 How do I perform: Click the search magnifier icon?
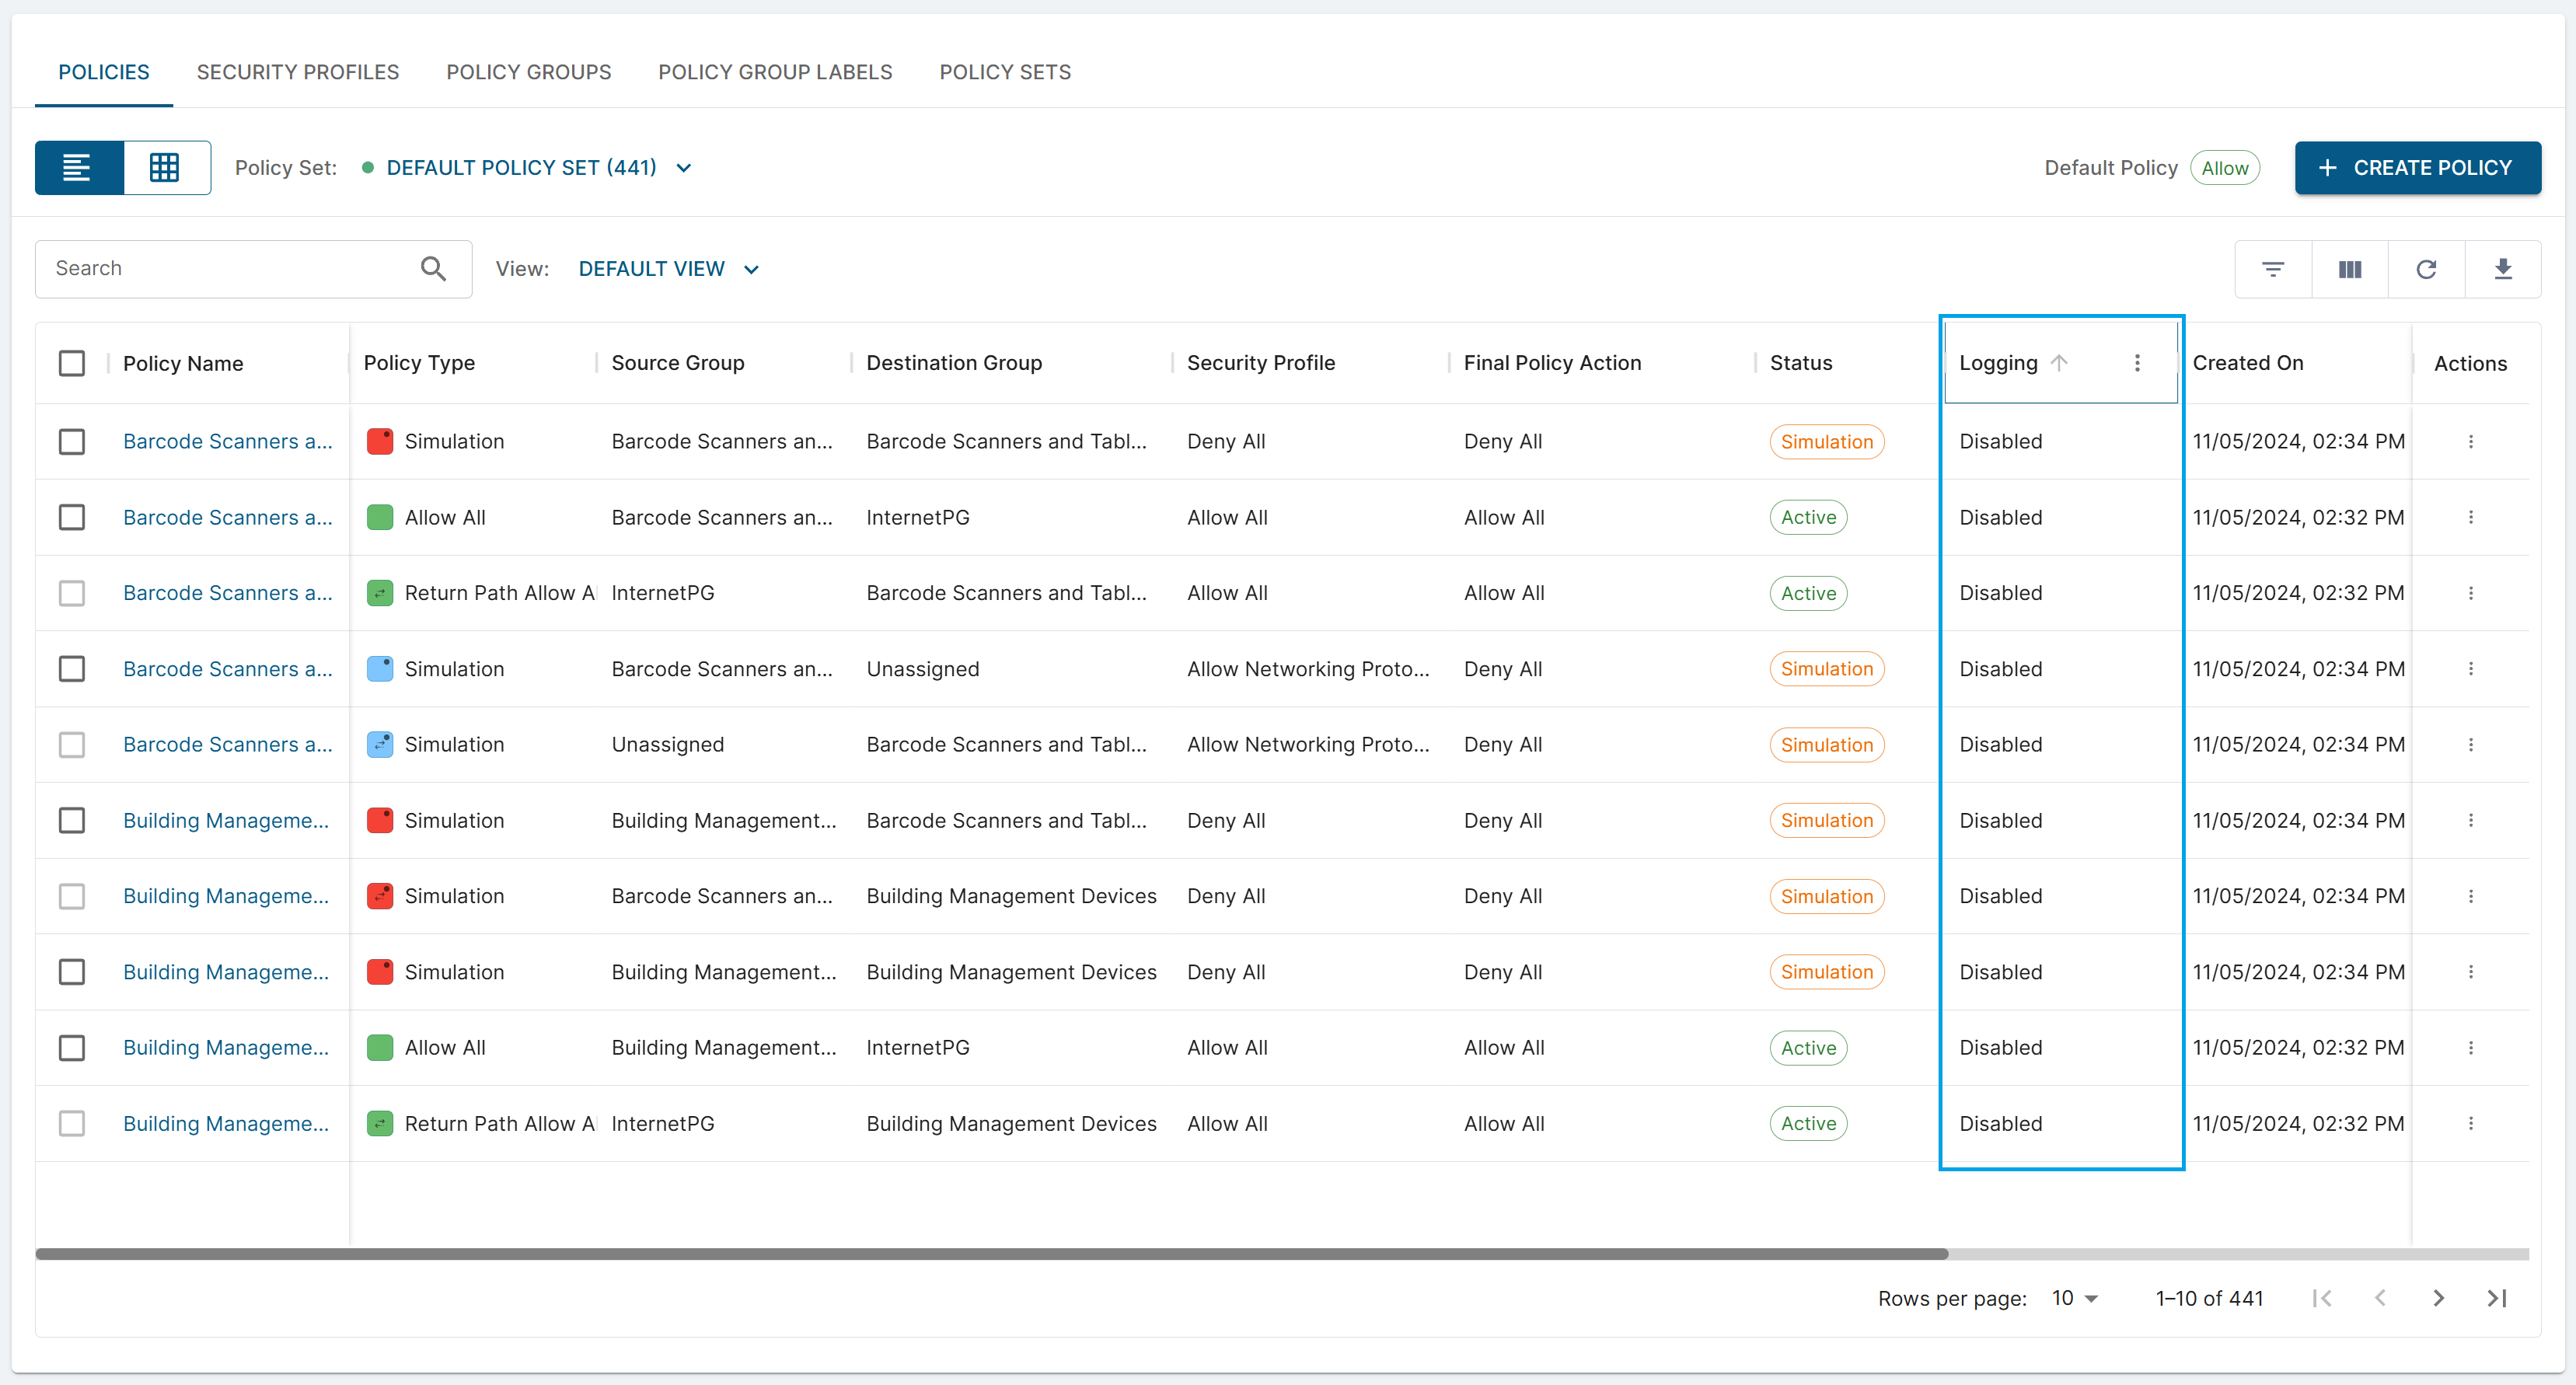[433, 268]
